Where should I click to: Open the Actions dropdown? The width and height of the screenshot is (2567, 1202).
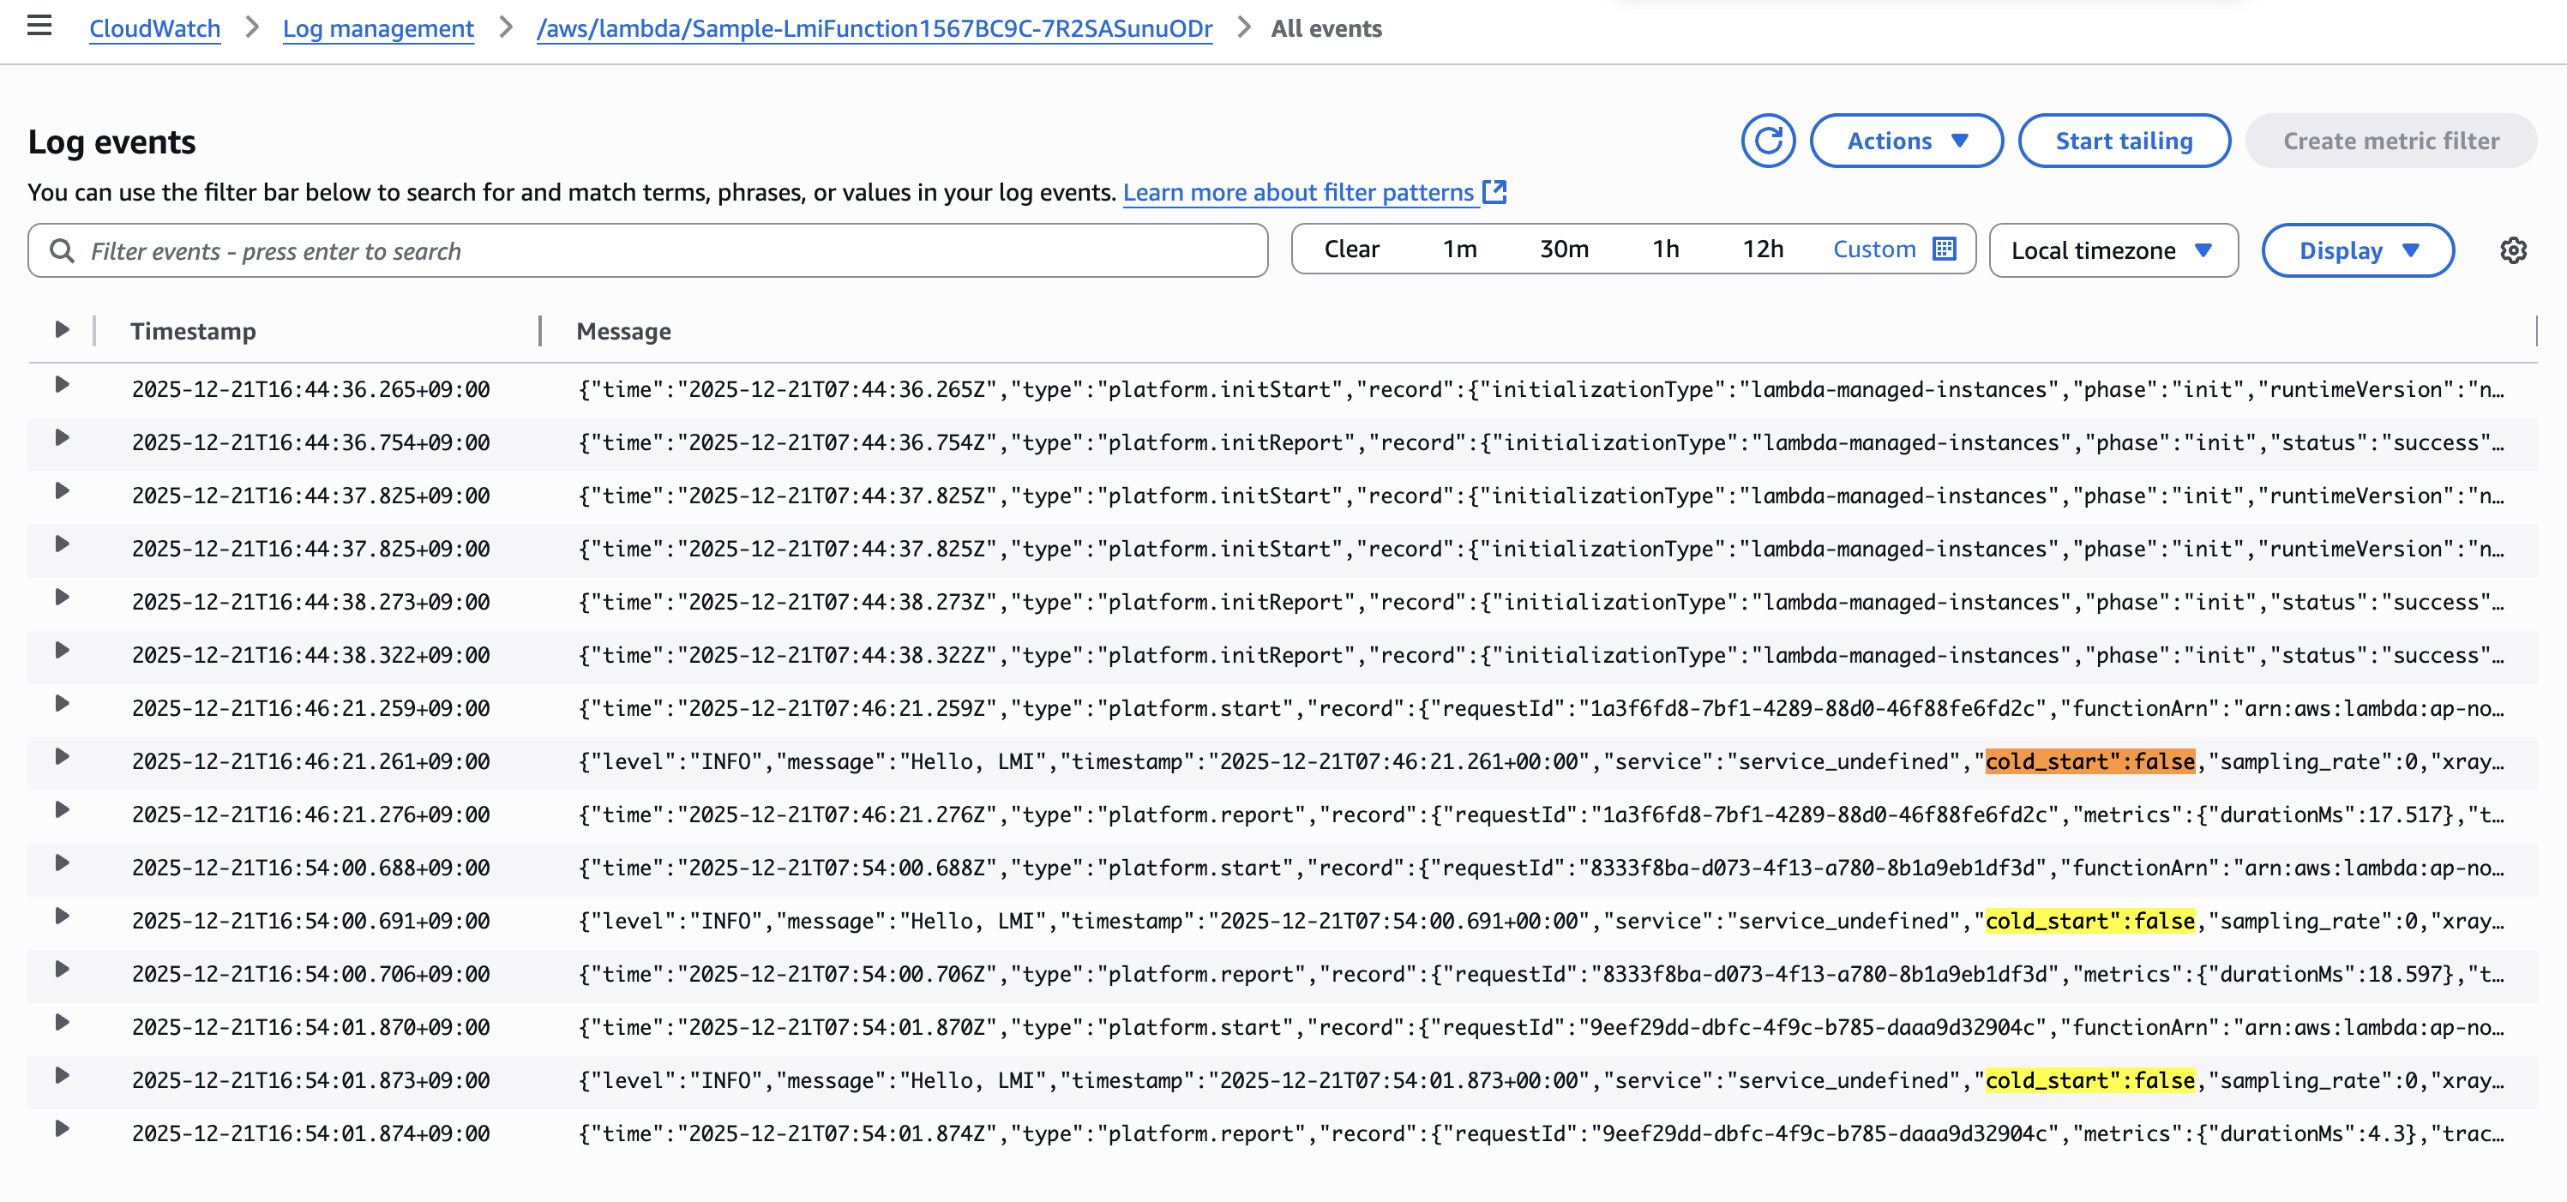tap(1905, 141)
